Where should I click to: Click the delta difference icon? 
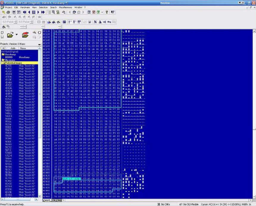pos(100,22)
